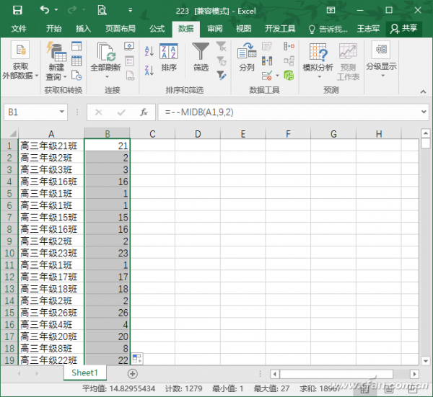433x397 pixels.
Task: Click 分列 text to columns
Action: (247, 57)
